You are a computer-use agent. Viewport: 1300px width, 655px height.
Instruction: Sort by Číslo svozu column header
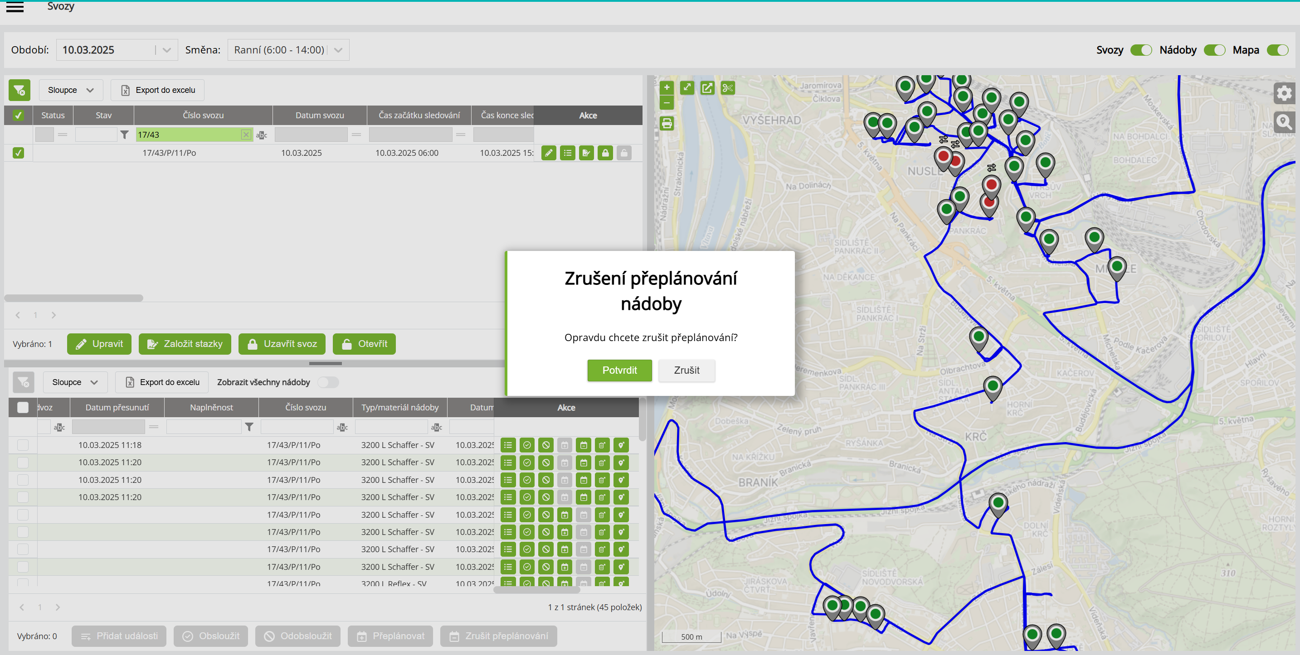203,116
